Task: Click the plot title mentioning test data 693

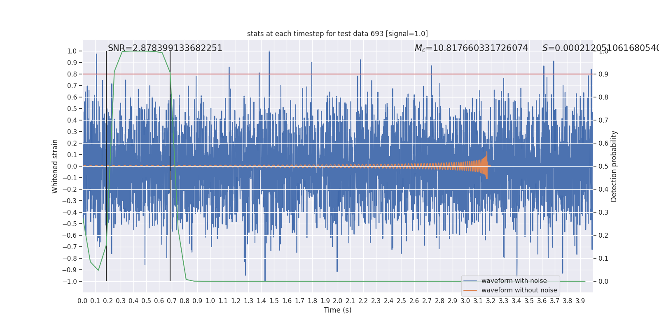Action: coord(337,34)
